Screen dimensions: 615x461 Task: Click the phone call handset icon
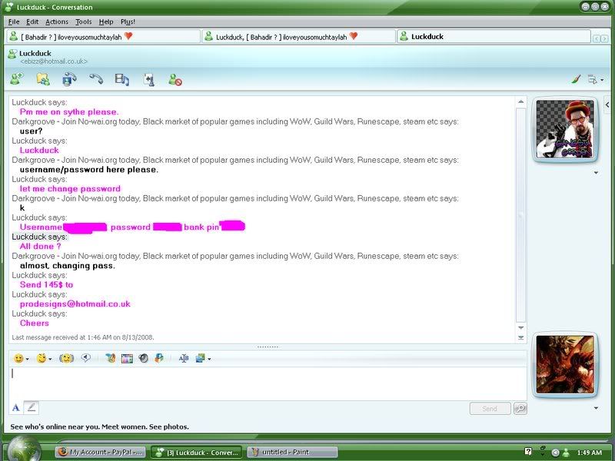tap(96, 79)
